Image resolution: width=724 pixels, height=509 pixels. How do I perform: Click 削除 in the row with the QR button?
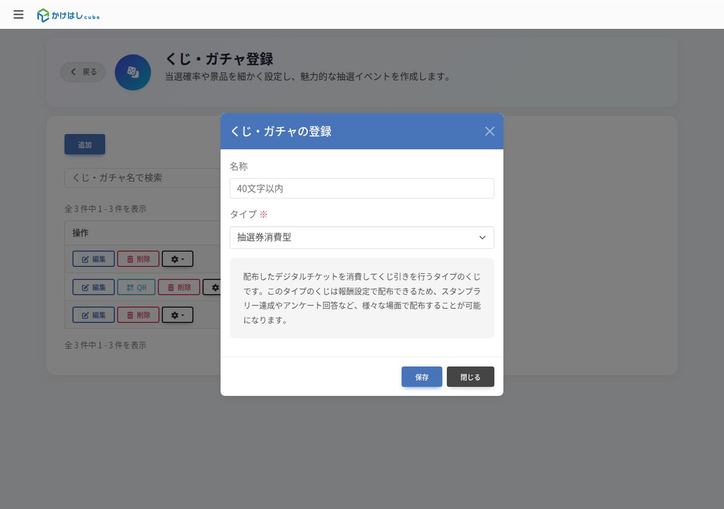179,287
